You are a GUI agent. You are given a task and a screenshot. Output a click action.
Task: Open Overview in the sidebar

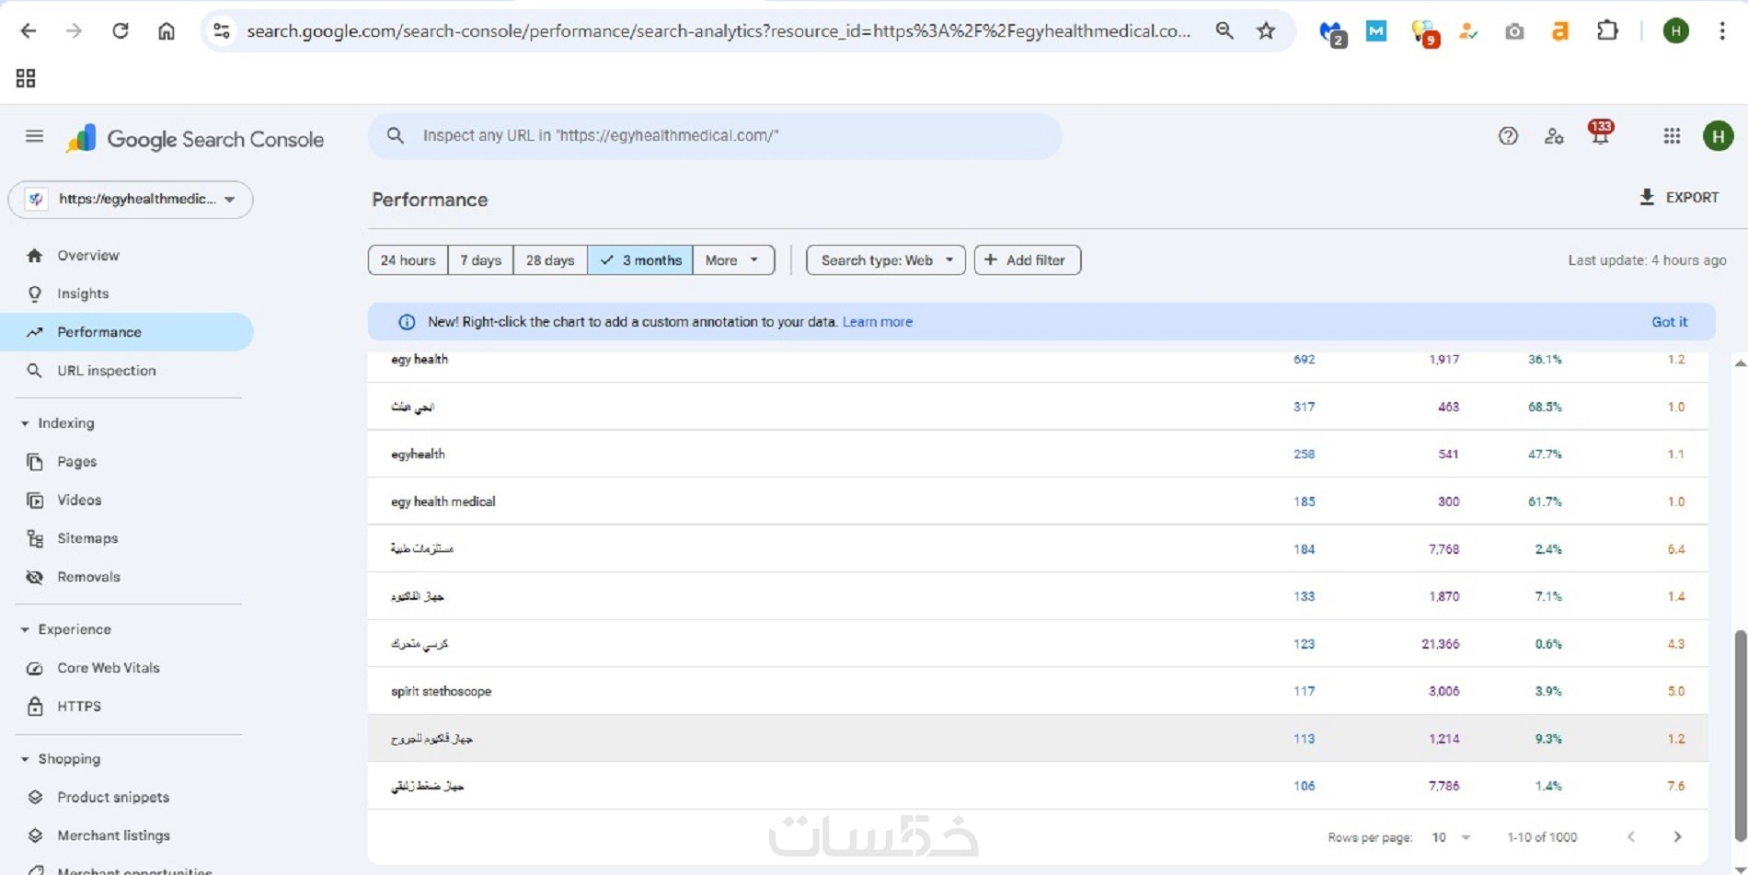127,256
